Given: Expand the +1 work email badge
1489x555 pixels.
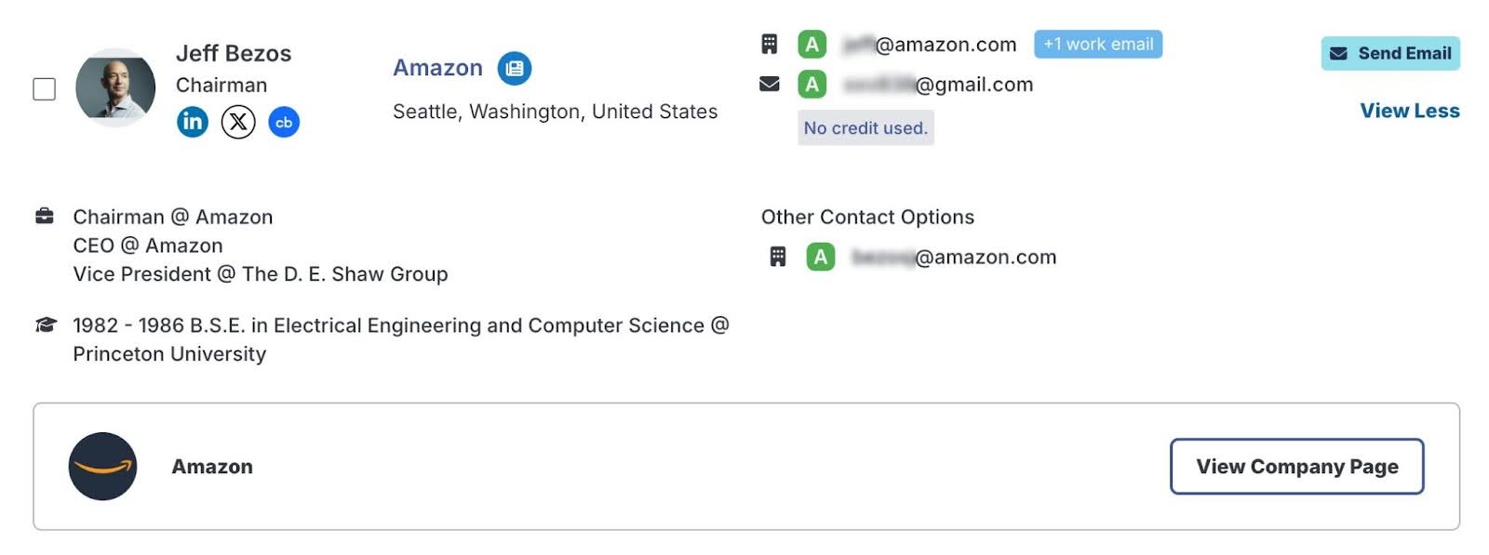Looking at the screenshot, I should pyautogui.click(x=1097, y=44).
